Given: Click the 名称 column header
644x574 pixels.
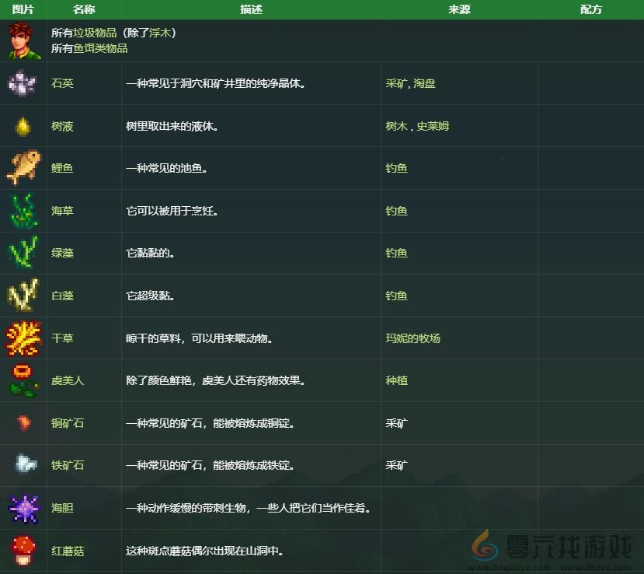Looking at the screenshot, I should [x=83, y=9].
